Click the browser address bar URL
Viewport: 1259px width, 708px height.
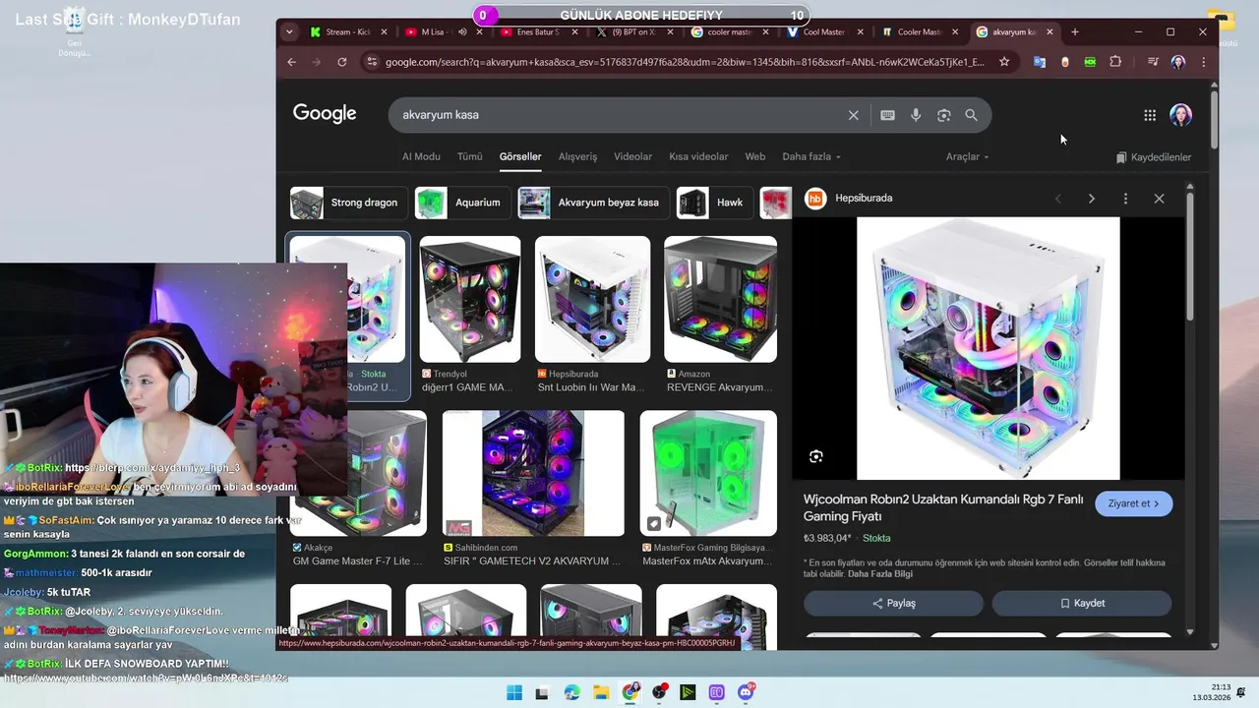tap(685, 62)
